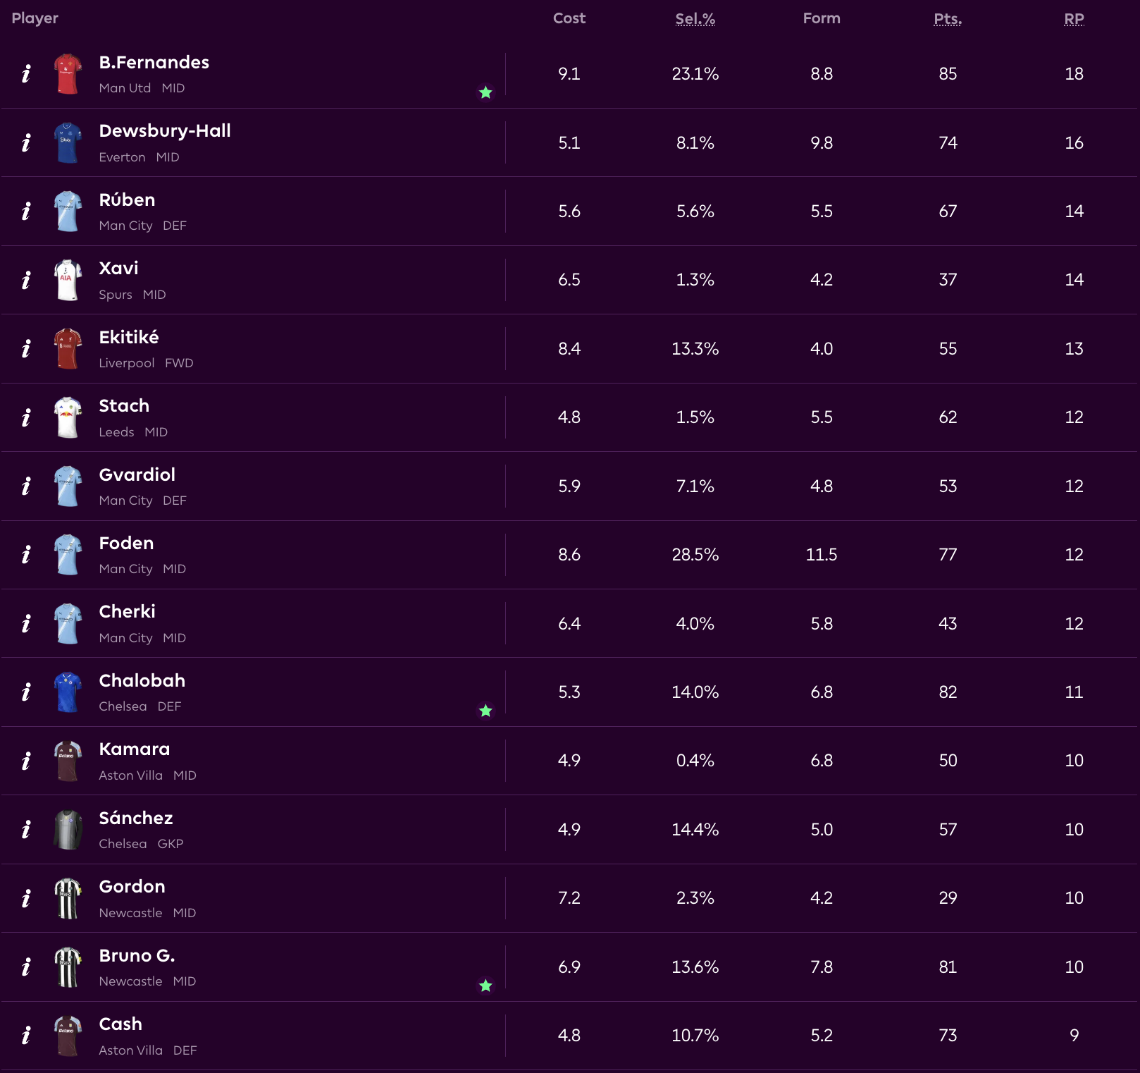Click the green star on B.Fernandes row
This screenshot has height=1073, width=1140.
pyautogui.click(x=485, y=92)
